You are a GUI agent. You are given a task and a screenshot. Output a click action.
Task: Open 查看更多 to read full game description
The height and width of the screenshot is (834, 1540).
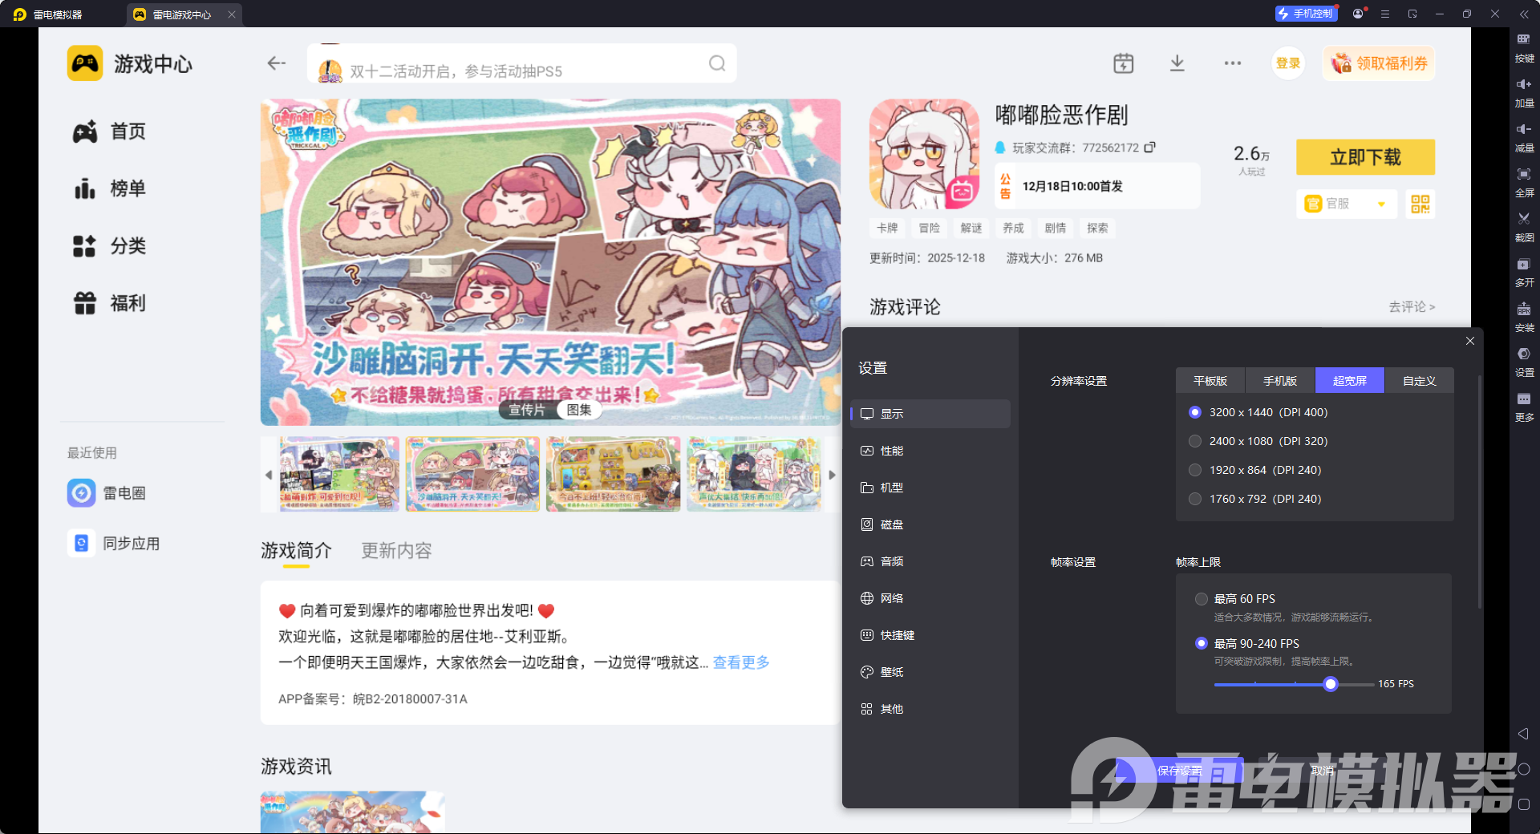(739, 662)
